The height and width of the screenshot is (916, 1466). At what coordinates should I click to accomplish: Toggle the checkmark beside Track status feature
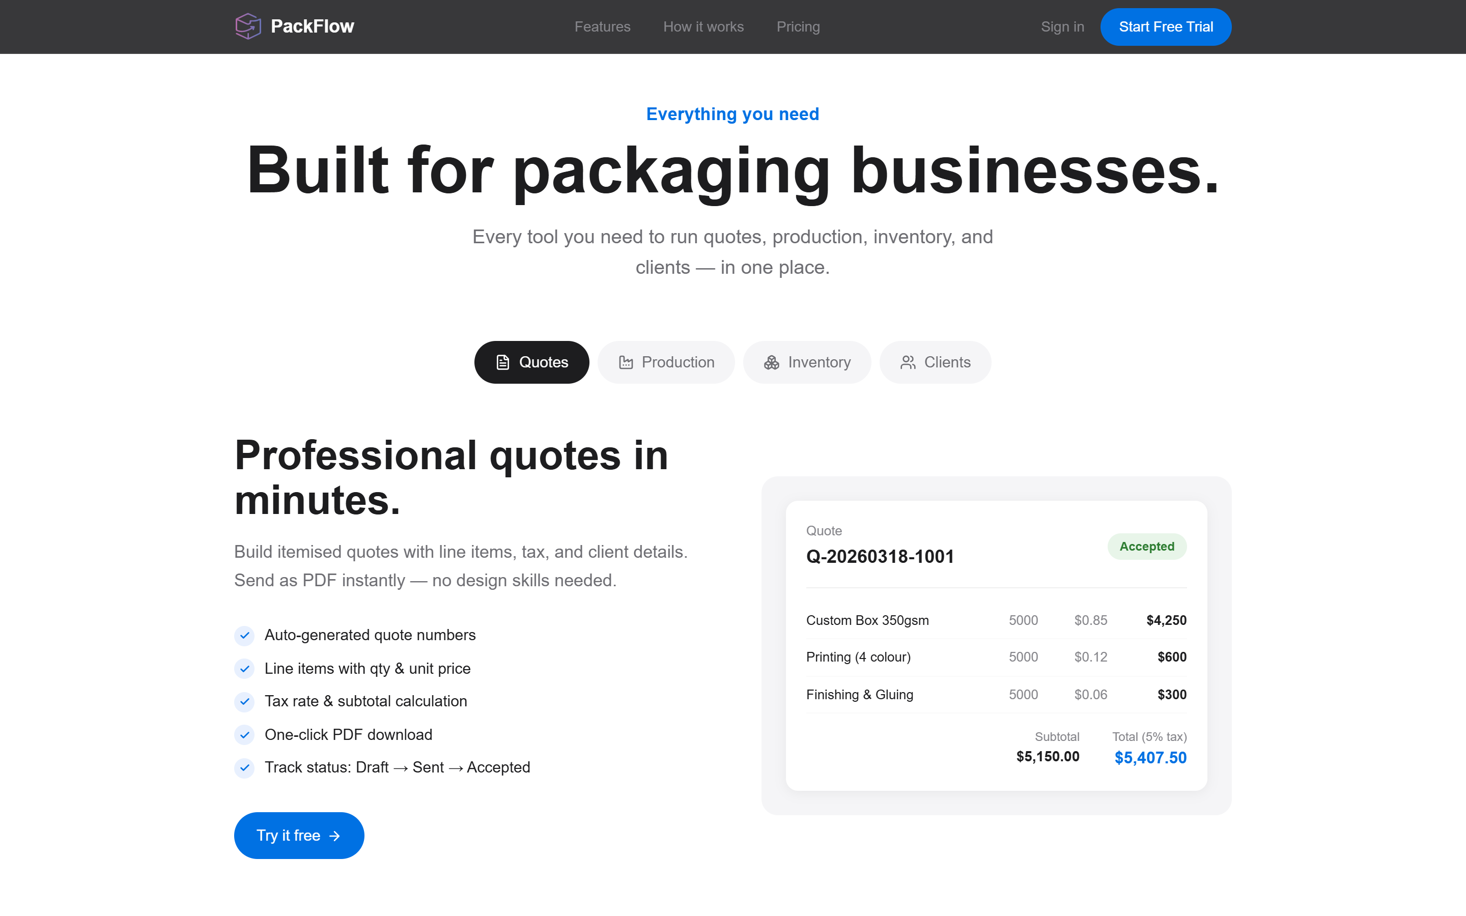click(244, 767)
